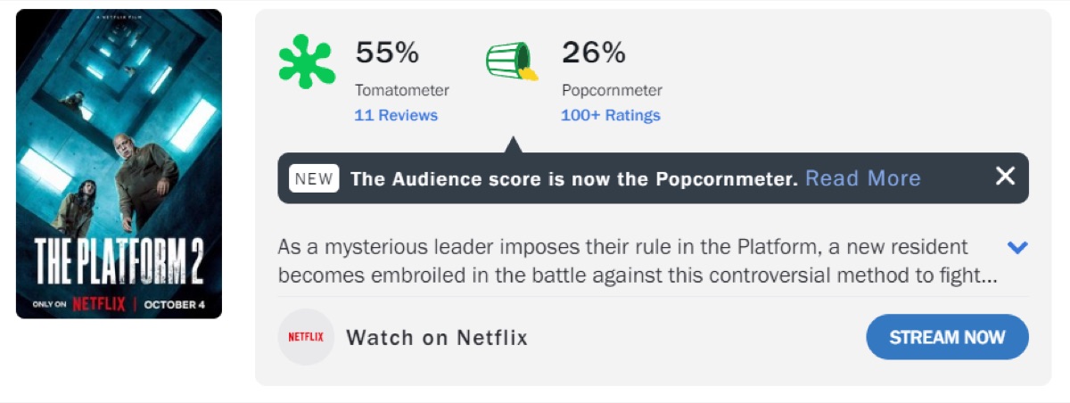Click the 55% Tomatometer score
Image resolution: width=1070 pixels, height=403 pixels.
(387, 53)
